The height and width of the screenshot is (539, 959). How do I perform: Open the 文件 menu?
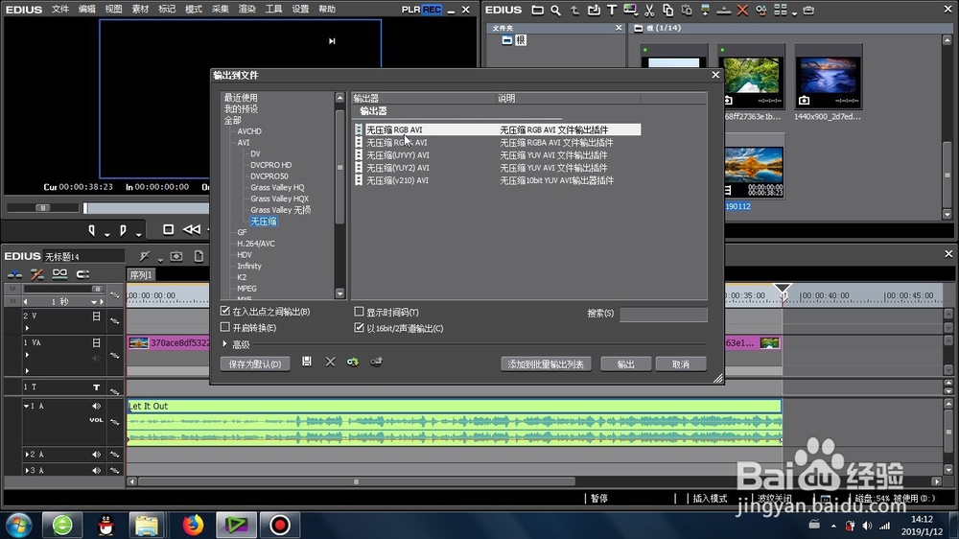pyautogui.click(x=59, y=10)
